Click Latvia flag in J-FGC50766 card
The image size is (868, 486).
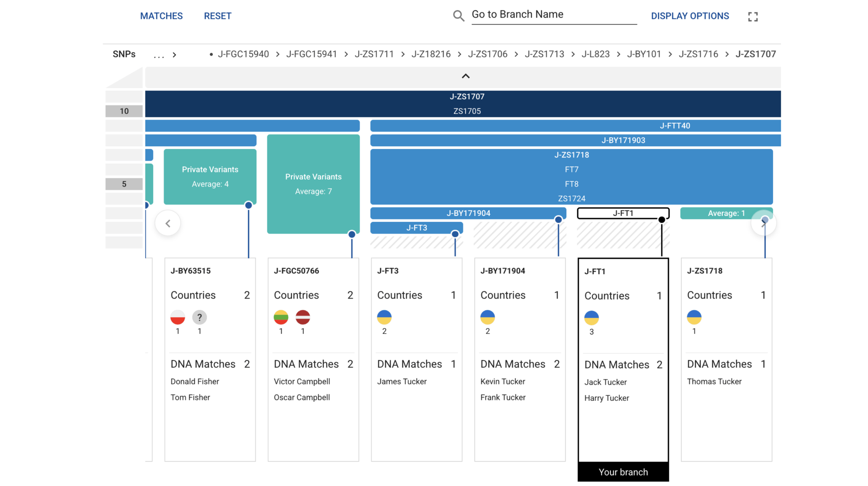[x=303, y=317]
